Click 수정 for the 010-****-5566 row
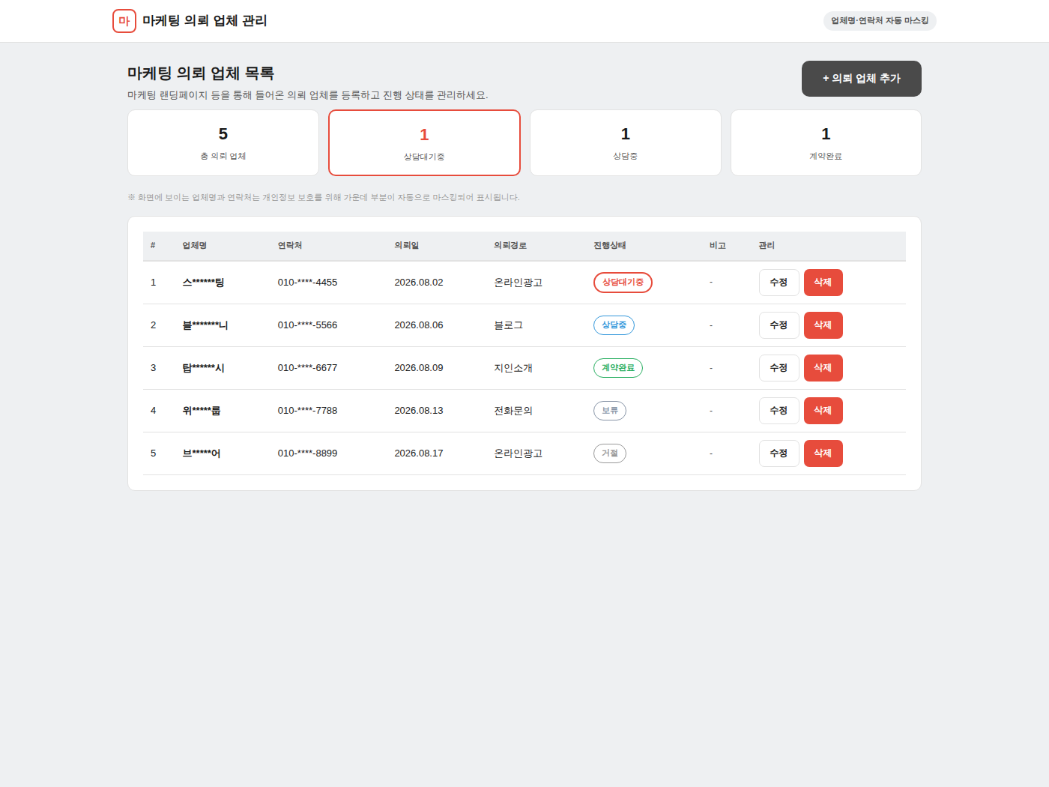This screenshot has width=1049, height=787. [x=779, y=325]
